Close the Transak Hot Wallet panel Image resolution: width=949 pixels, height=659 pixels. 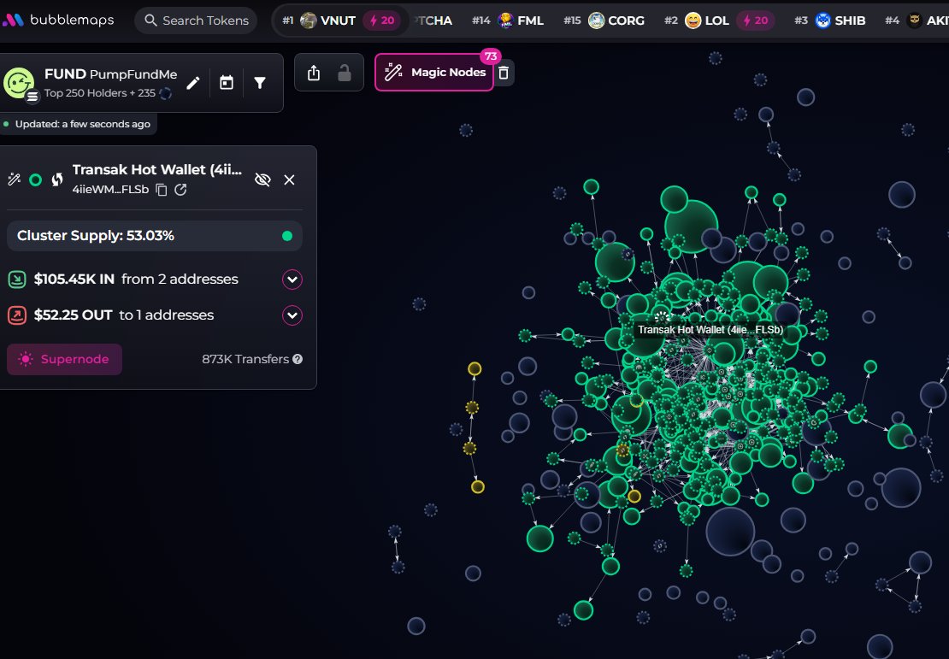[x=289, y=179]
